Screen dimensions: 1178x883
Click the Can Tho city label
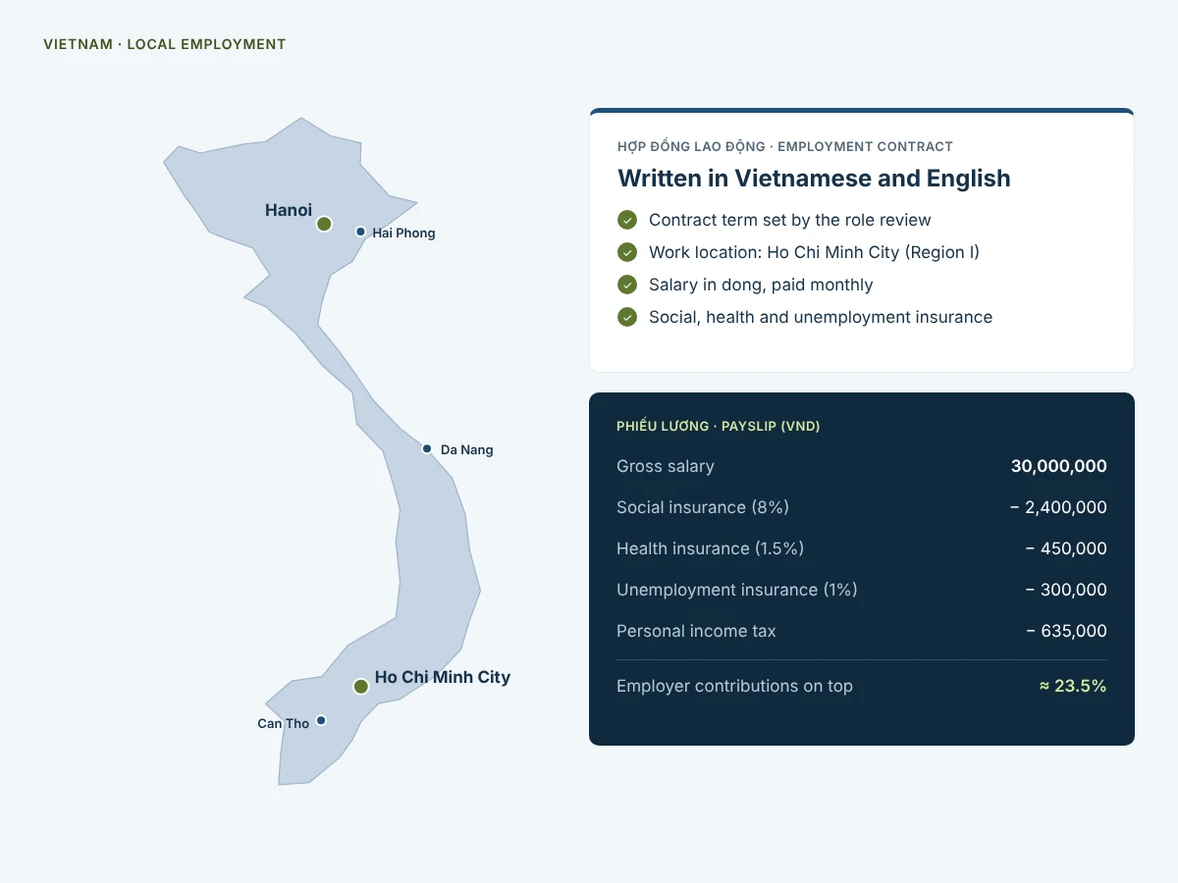283,724
